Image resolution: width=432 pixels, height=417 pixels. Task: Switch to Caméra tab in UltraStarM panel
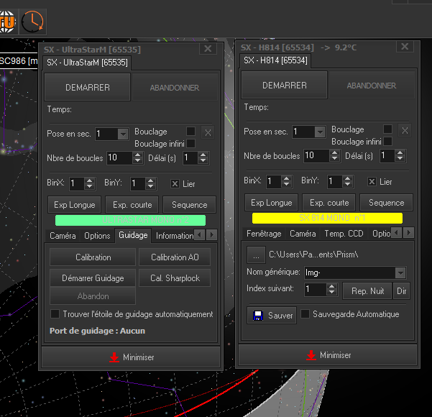pos(63,235)
